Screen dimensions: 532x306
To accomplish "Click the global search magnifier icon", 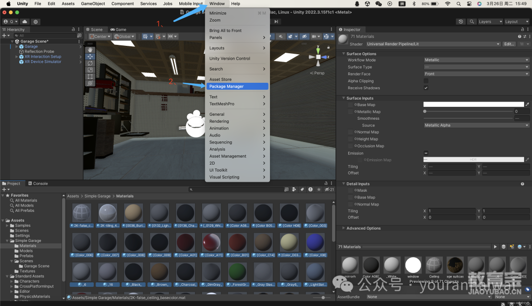I will [x=471, y=22].
